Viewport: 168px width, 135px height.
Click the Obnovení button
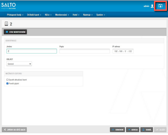point(117,130)
